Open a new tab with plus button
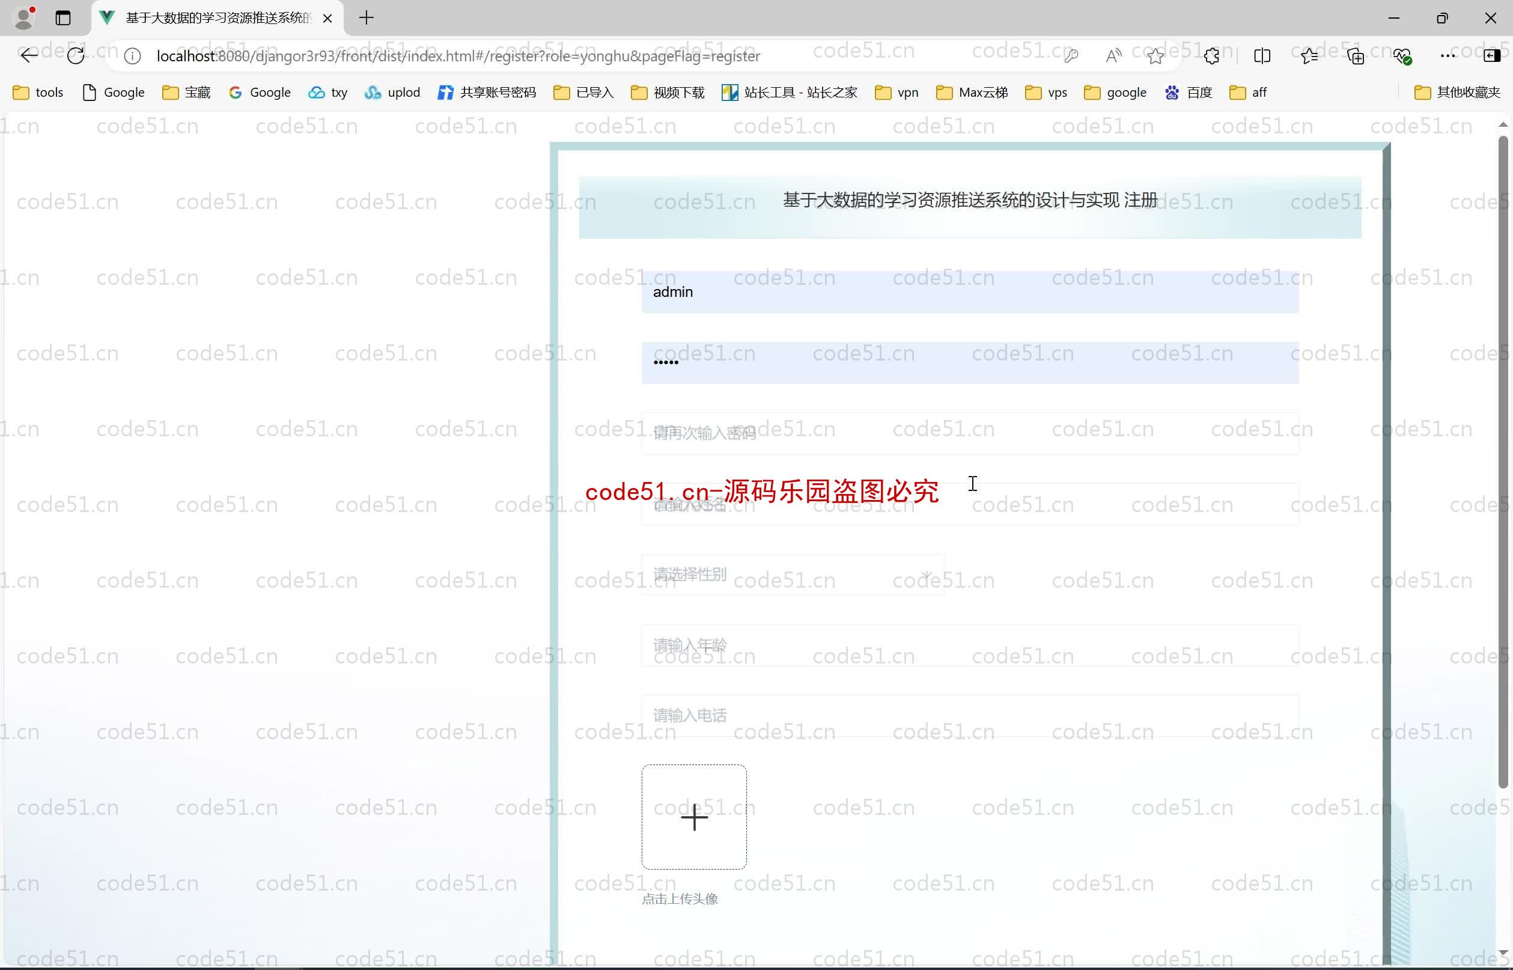The width and height of the screenshot is (1513, 970). 367,17
